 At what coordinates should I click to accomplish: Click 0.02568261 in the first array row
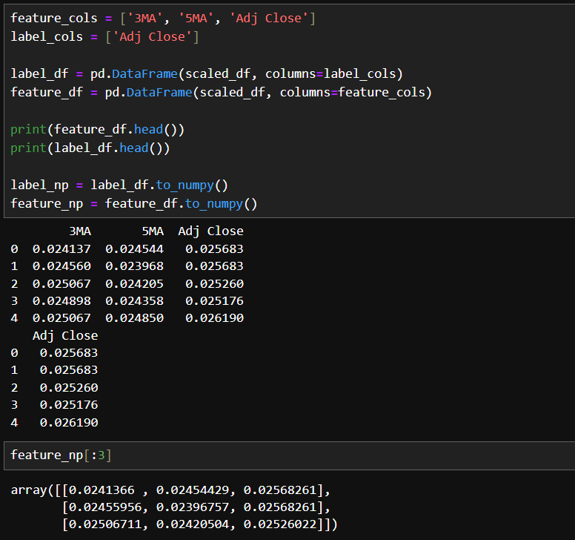280,490
